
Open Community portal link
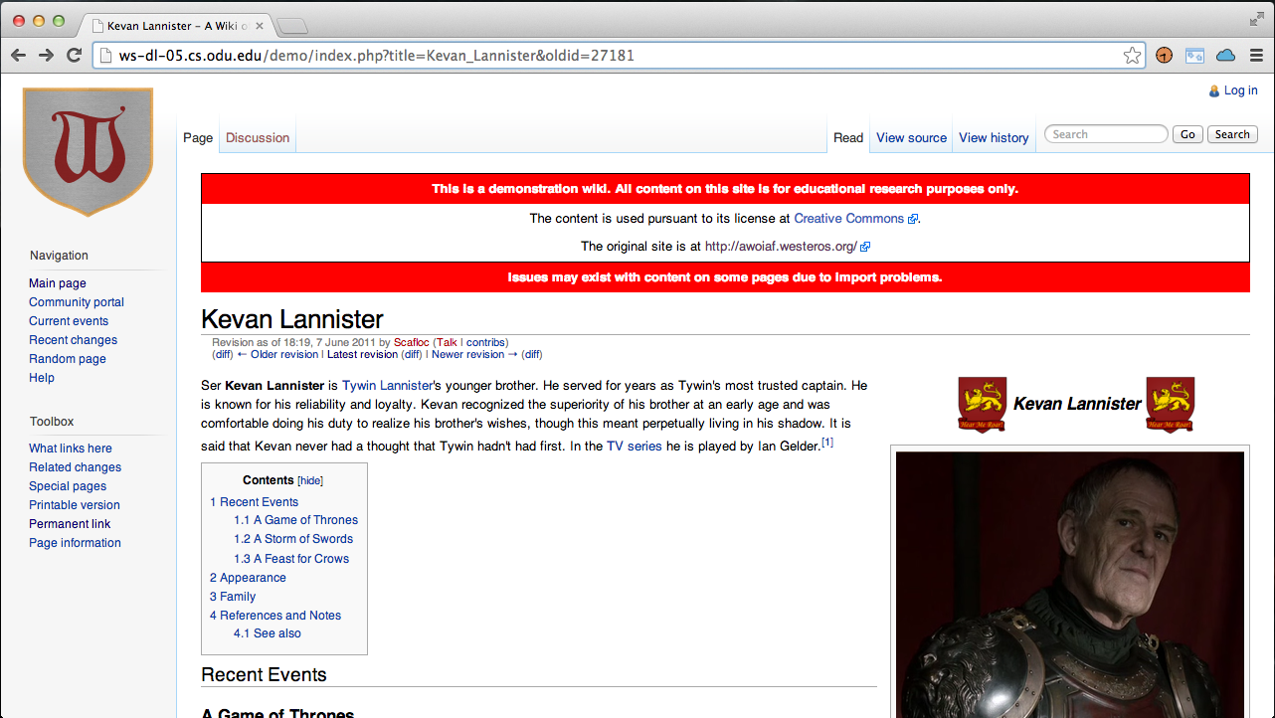coord(77,302)
